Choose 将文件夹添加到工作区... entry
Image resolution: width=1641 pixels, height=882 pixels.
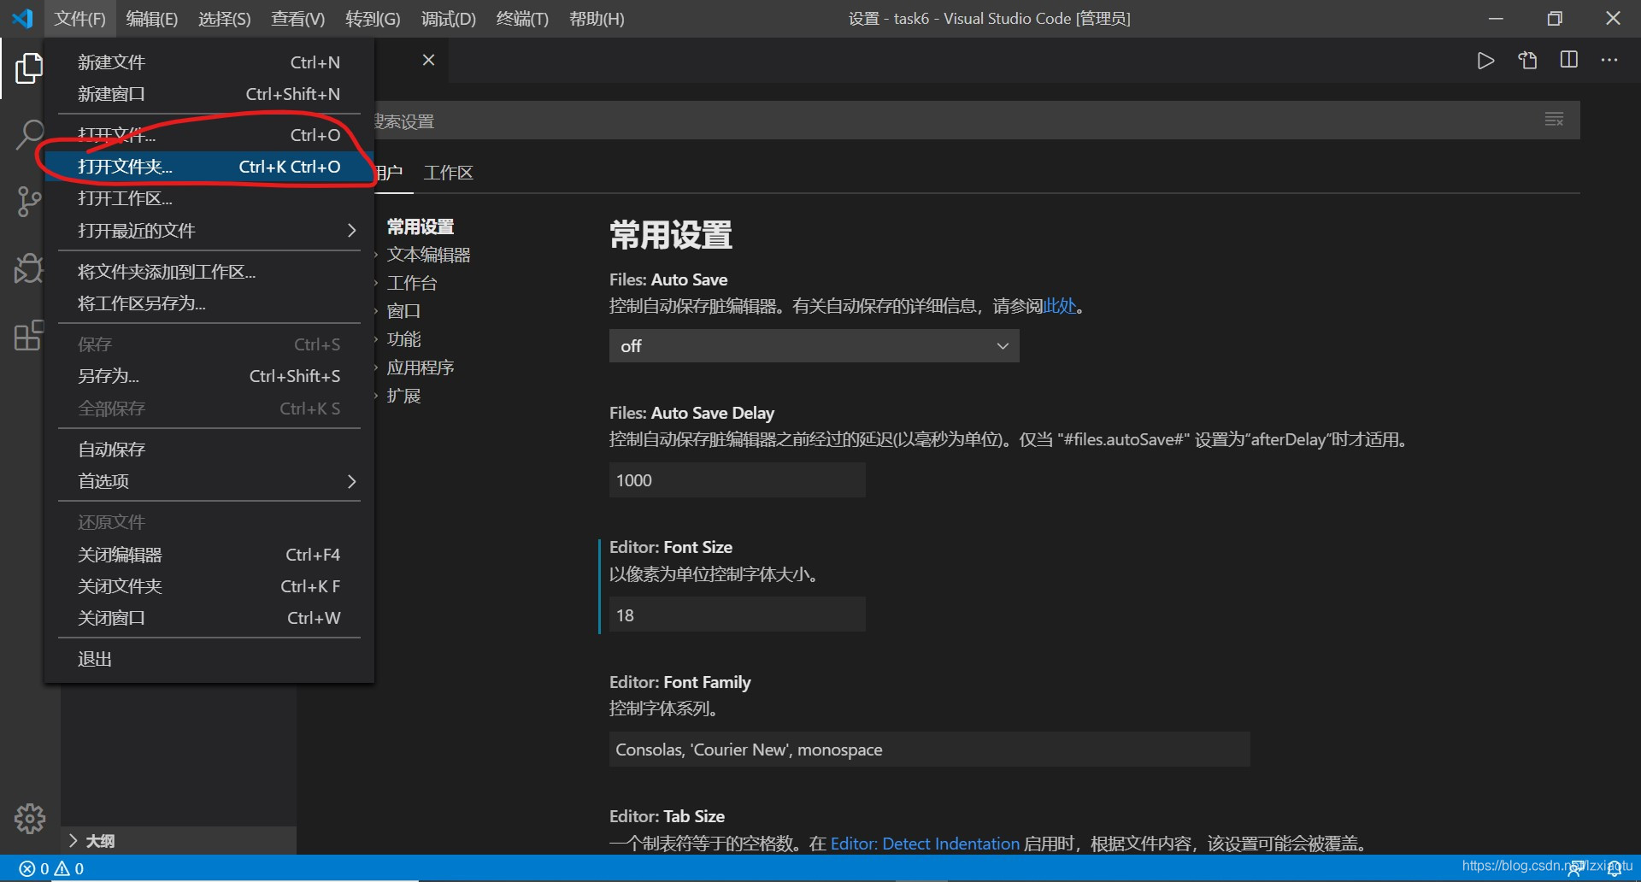coord(209,272)
